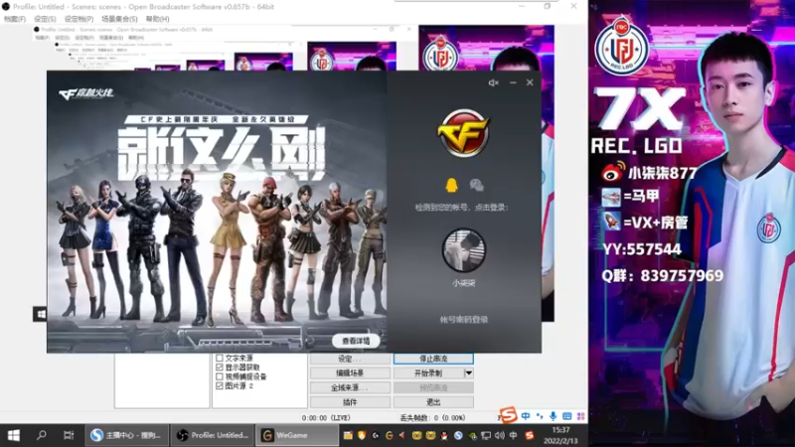Open the 设定档(P) profiles menu
Screen dimensions: 795x447
tap(79, 19)
